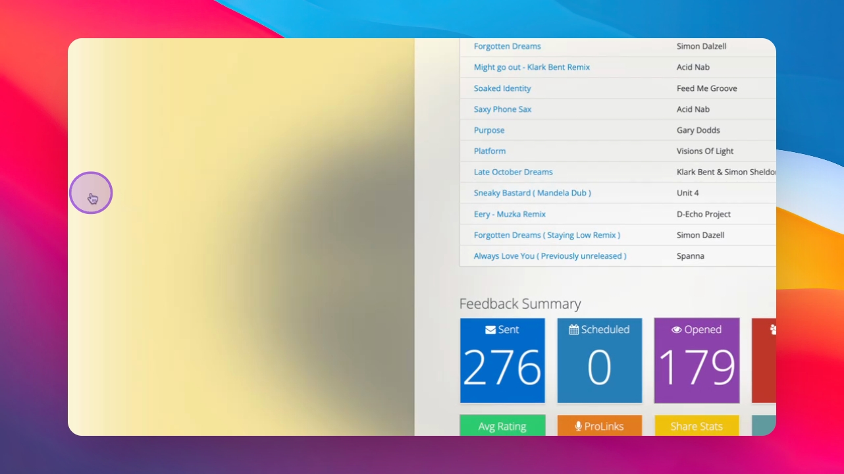Click 'Acid Nab' in the Might go out row
Screen dimensions: 844x474
[x=693, y=67]
